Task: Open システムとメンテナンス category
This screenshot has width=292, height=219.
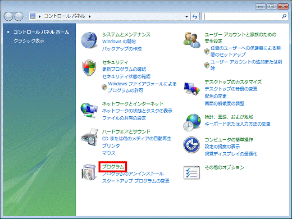Action: (x=126, y=34)
